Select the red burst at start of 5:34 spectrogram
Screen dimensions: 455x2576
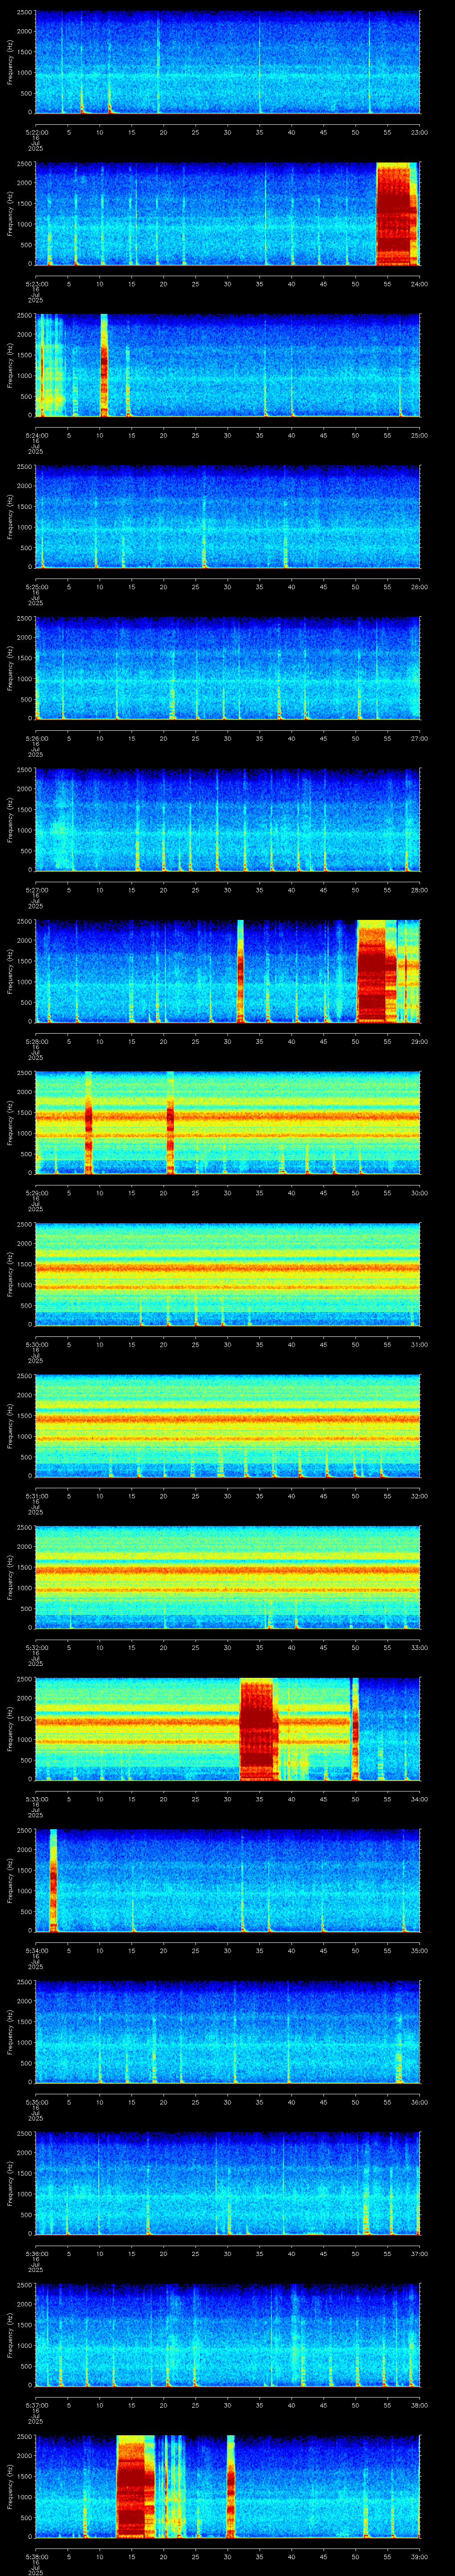coord(53,1880)
